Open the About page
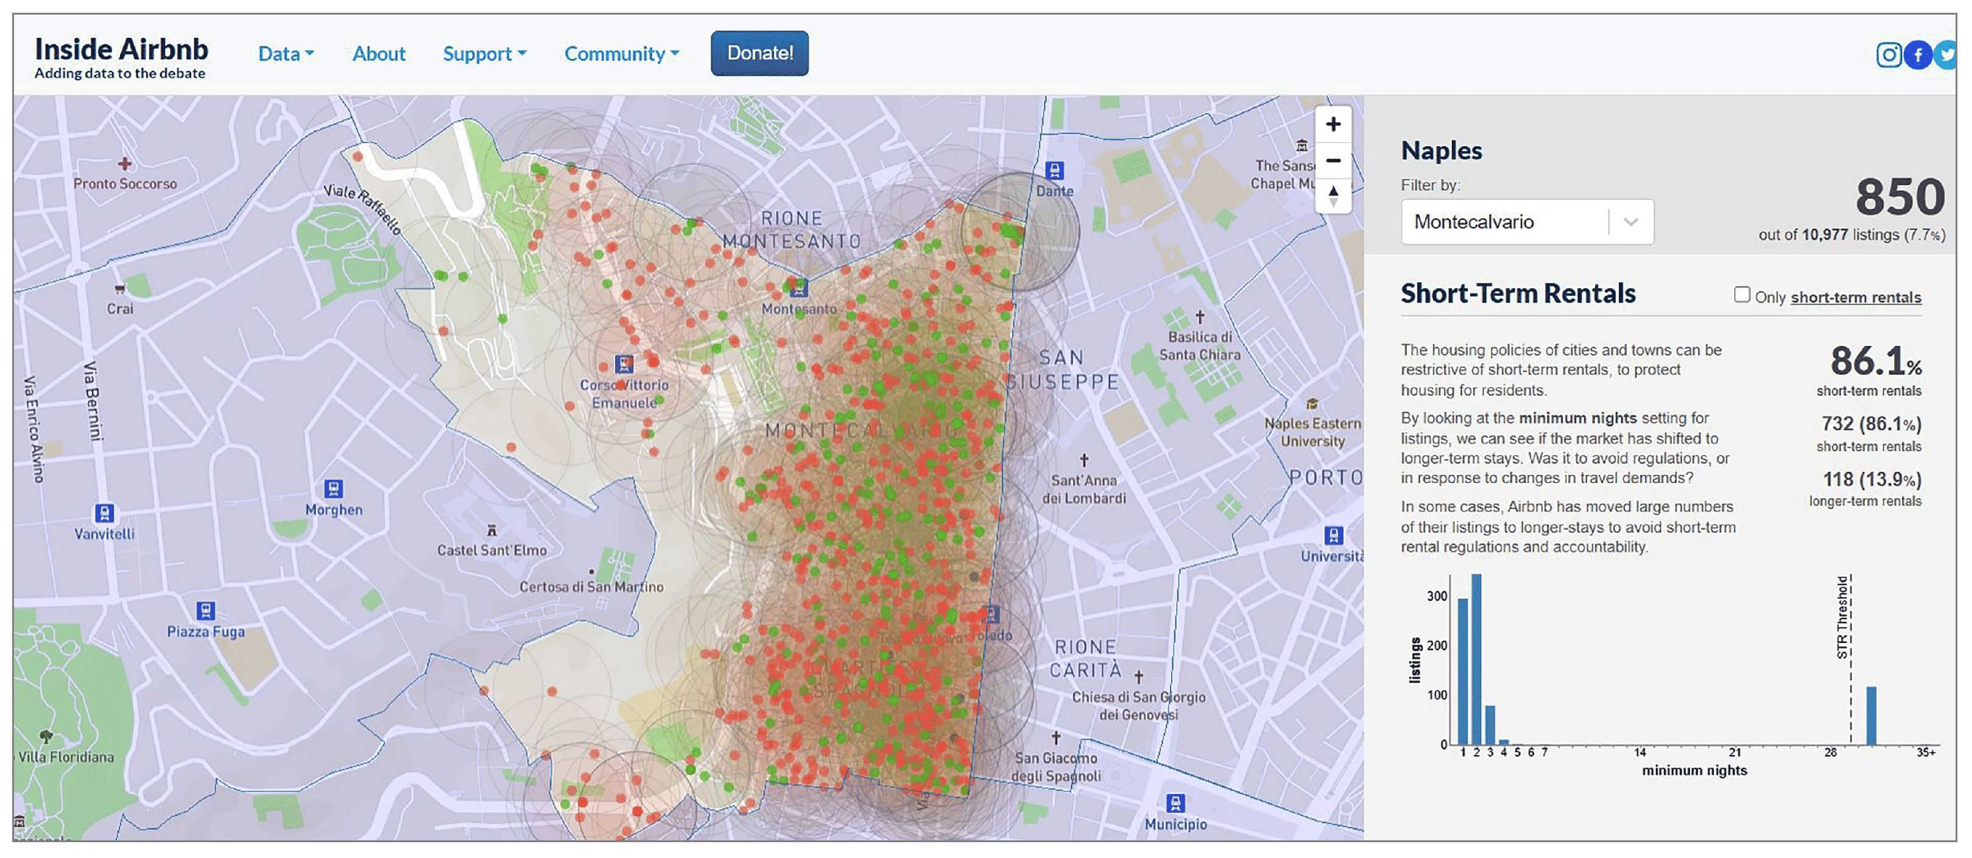This screenshot has width=1972, height=858. pos(378,54)
